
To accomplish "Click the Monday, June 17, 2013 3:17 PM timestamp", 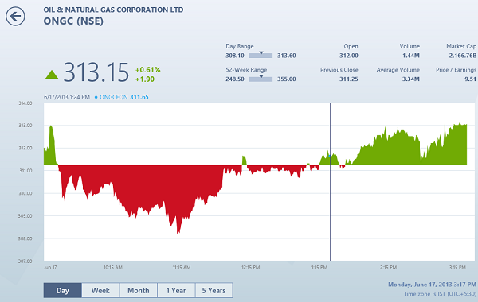I will (x=432, y=285).
